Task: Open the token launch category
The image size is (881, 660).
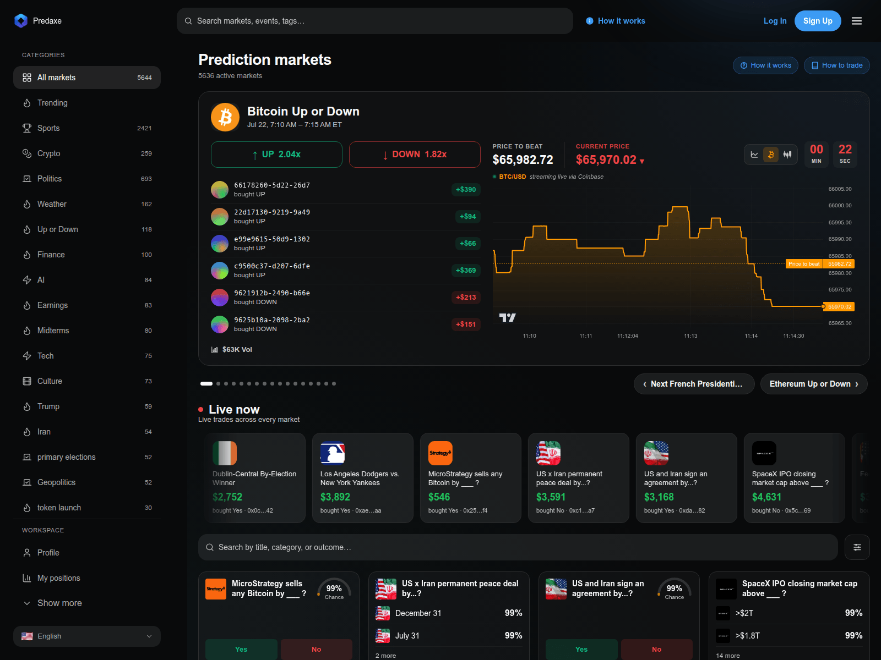Action: 87,508
